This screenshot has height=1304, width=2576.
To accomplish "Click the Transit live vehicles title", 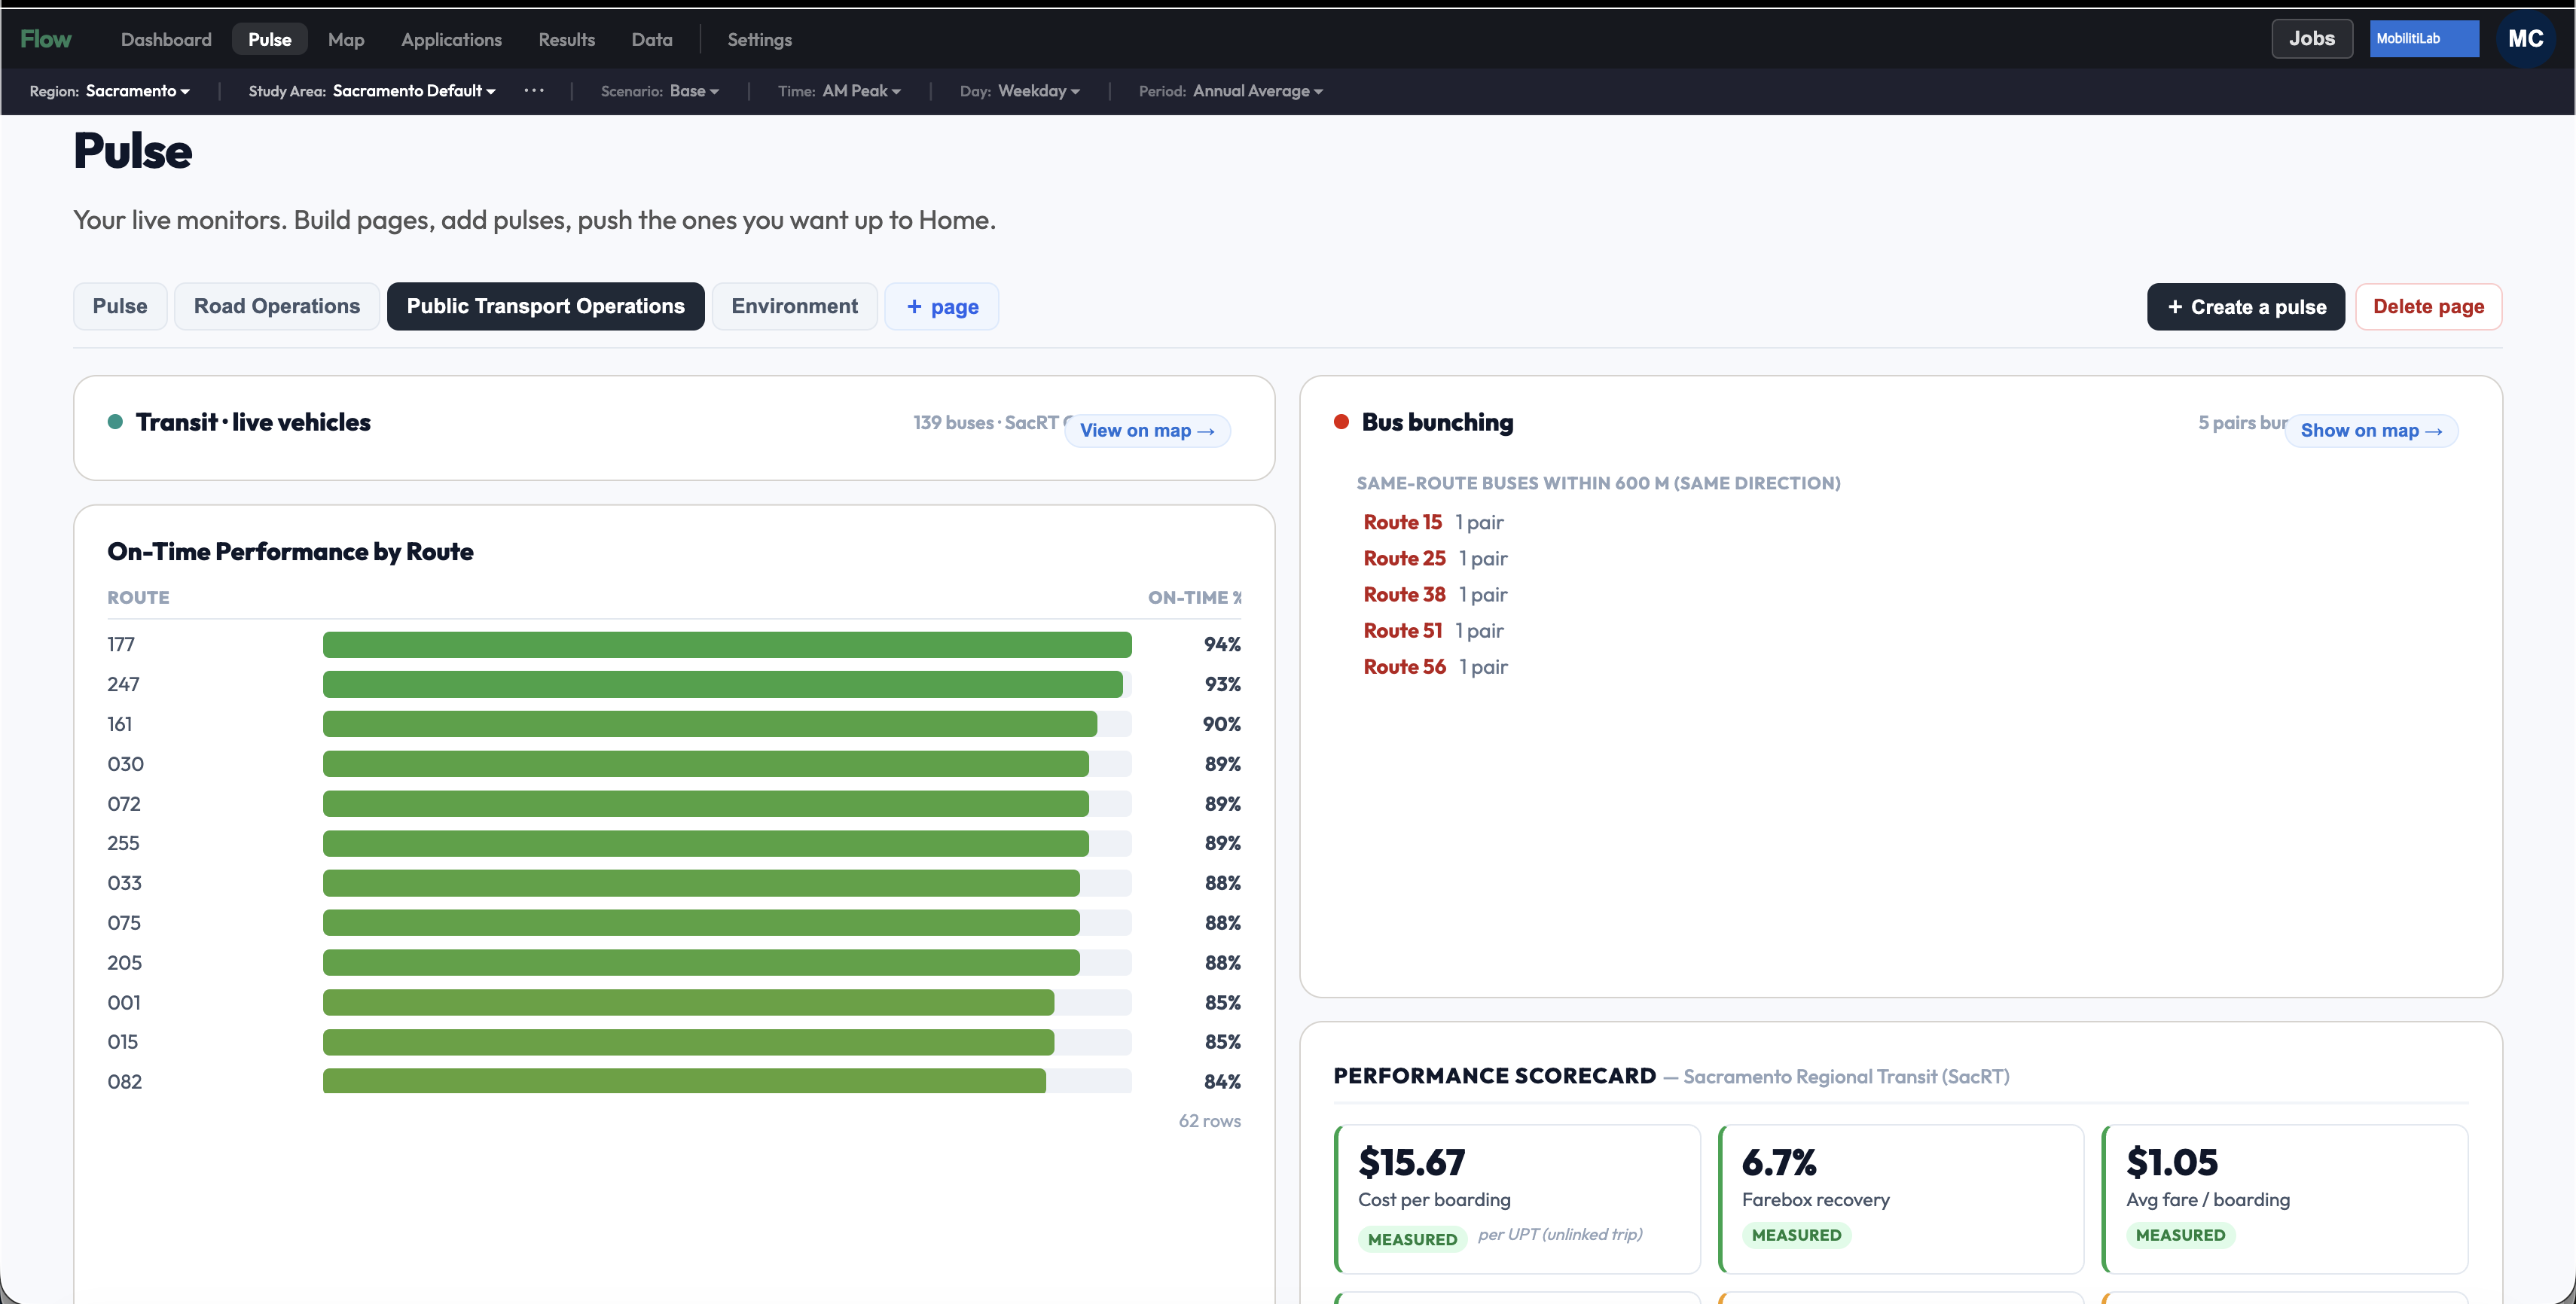I will [253, 422].
